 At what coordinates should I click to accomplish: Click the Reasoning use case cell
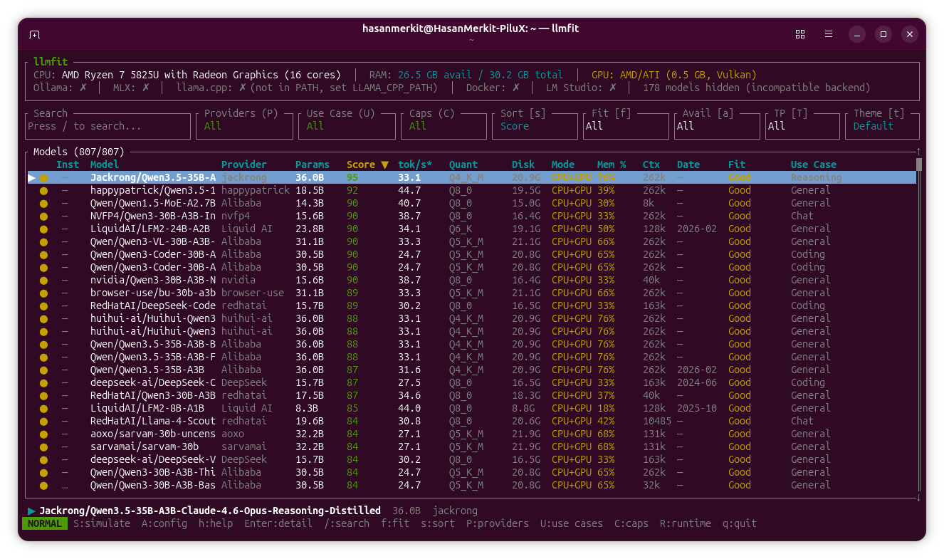tap(817, 178)
